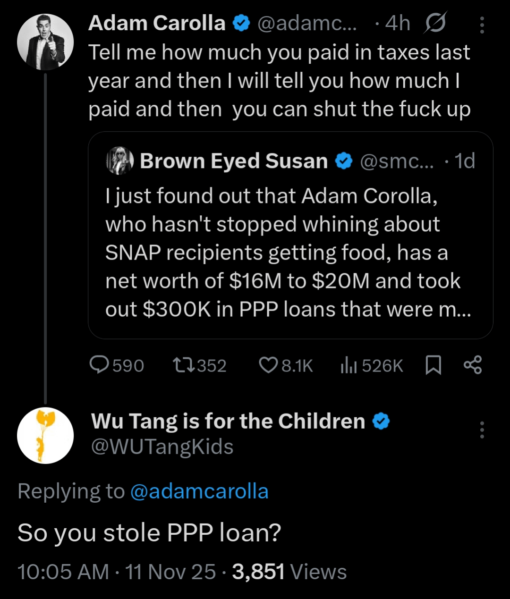Screen dimensions: 510x599
Task: Tap the retweet icon showing 352
Action: click(183, 365)
